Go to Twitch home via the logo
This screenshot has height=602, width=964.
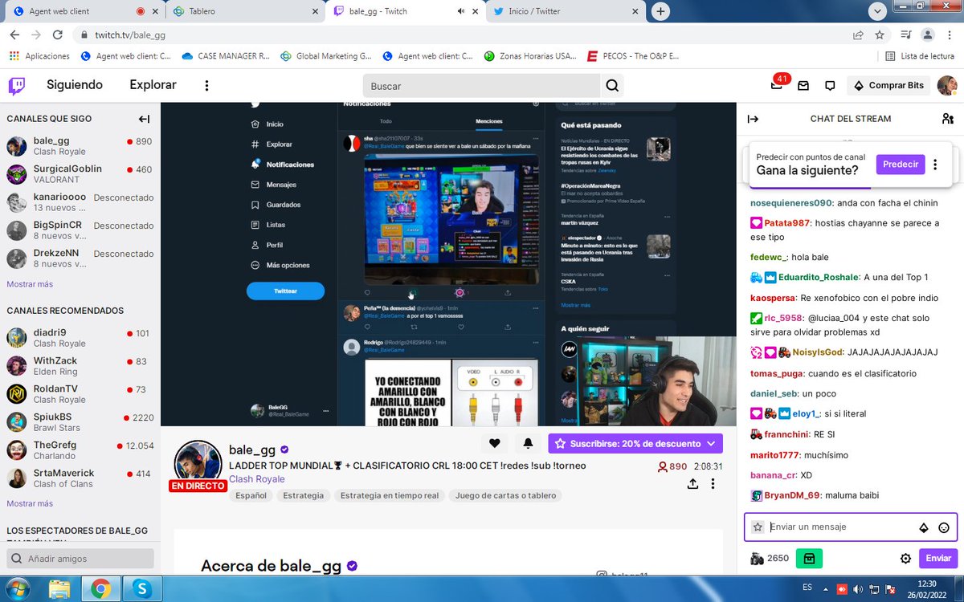point(17,84)
